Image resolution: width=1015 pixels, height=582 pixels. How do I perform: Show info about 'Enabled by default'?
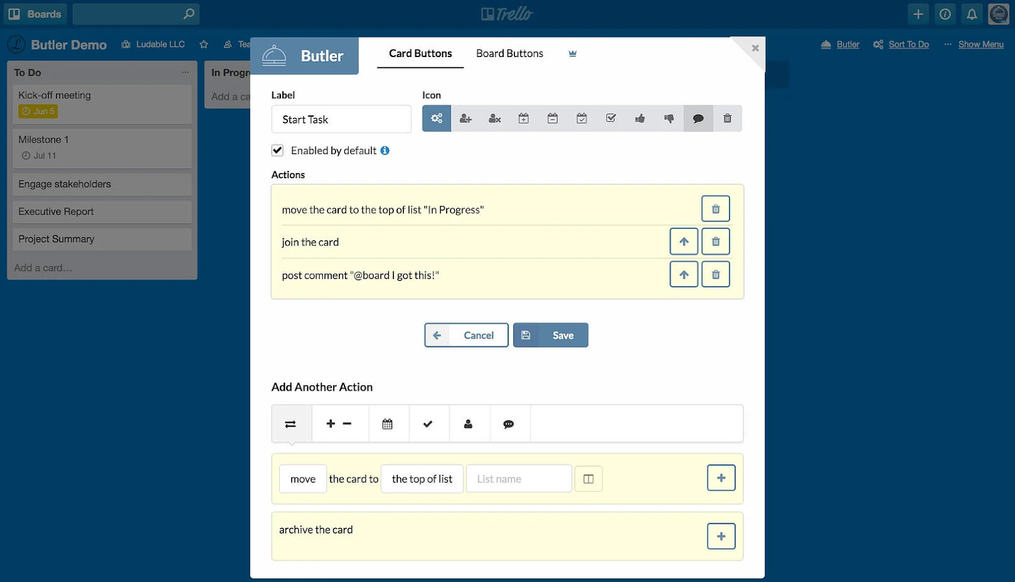click(x=385, y=151)
